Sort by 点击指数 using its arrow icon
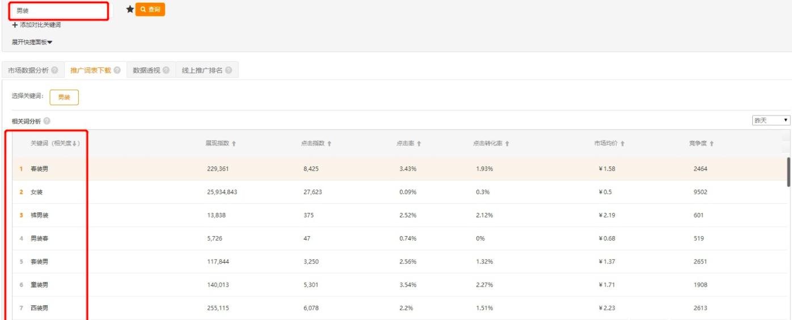The width and height of the screenshot is (792, 320). point(329,144)
